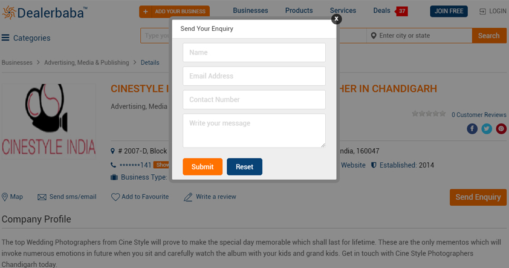Screen dimensions: 509x268
Task: Click the Send sms/email envelope icon
Action: pyautogui.click(x=42, y=197)
